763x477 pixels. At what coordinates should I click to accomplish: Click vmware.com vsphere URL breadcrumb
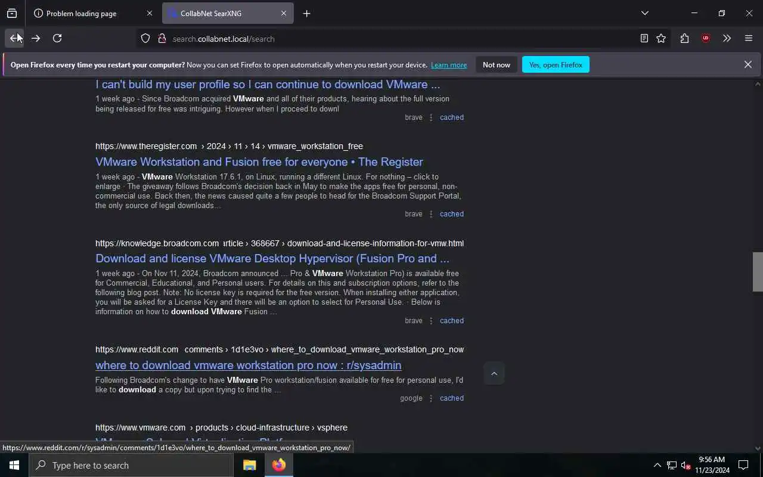221,428
